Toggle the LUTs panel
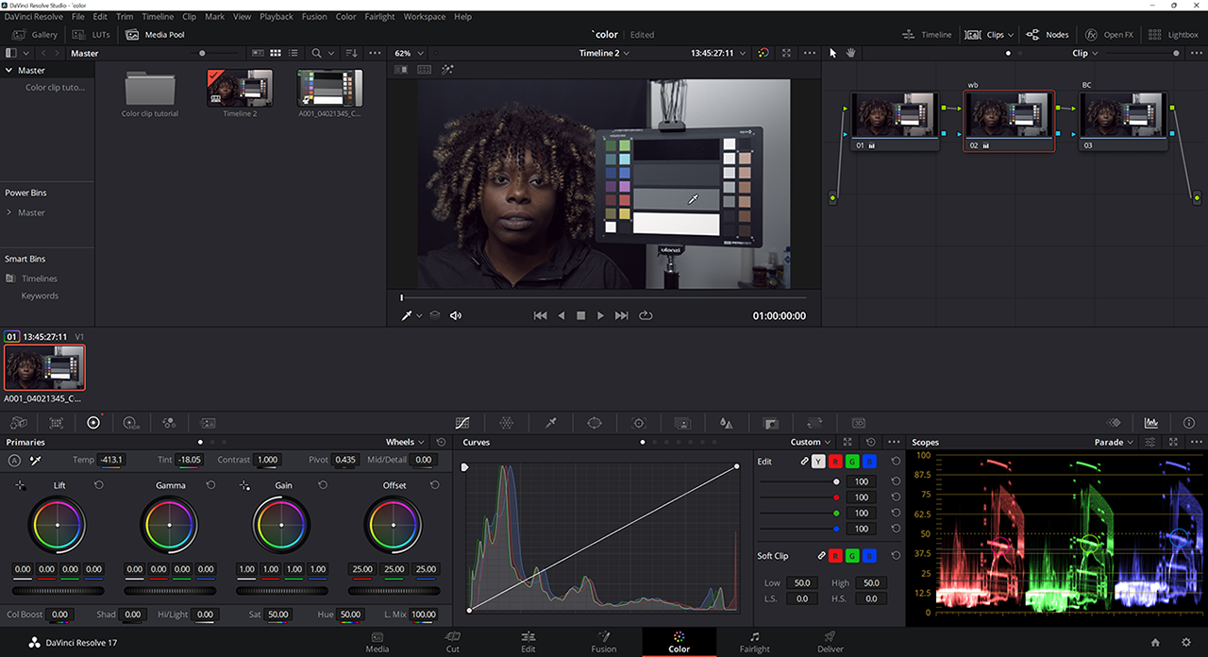The height and width of the screenshot is (657, 1208). point(92,35)
